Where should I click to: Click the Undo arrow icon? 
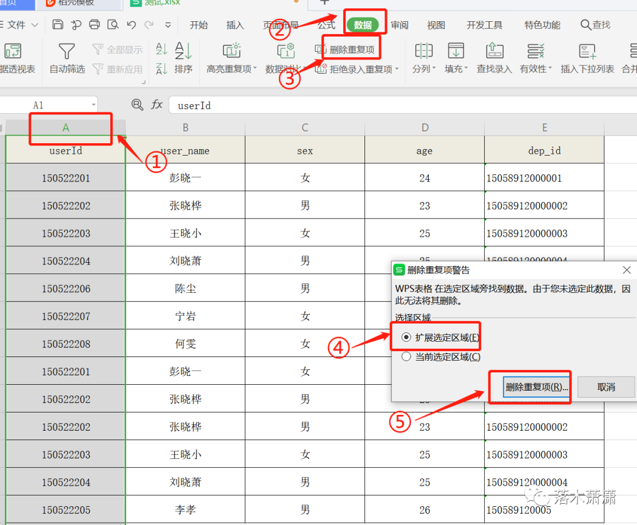click(x=131, y=25)
